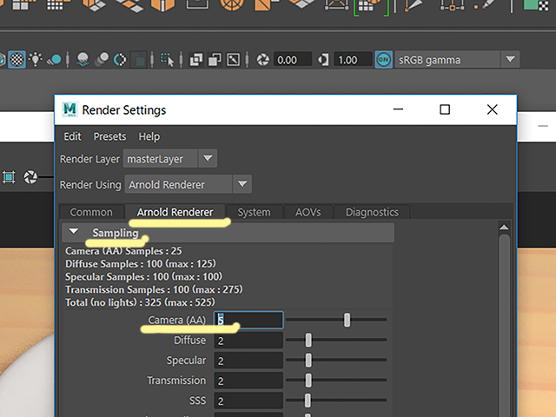This screenshot has height=417, width=556.
Task: Click the Specular samples value field
Action: coord(248,361)
